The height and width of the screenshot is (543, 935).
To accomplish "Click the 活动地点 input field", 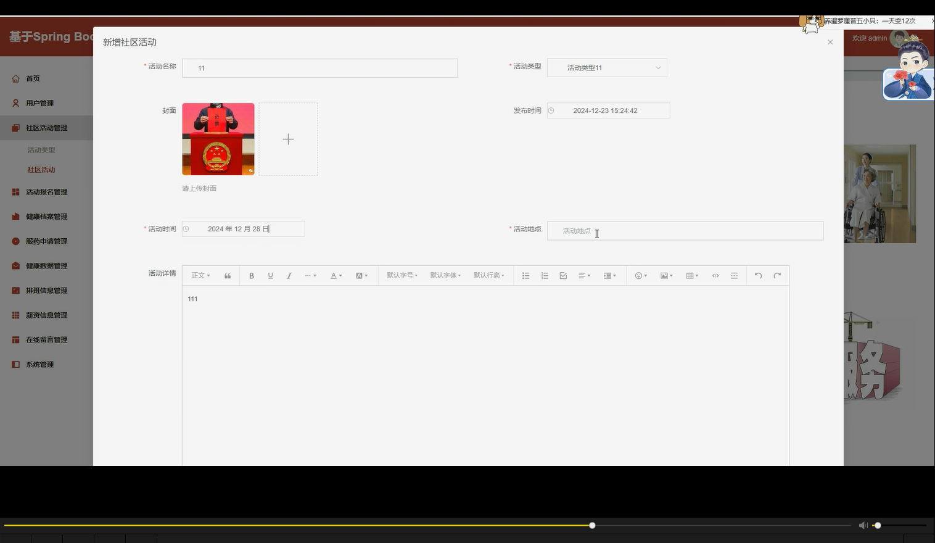I will [685, 231].
